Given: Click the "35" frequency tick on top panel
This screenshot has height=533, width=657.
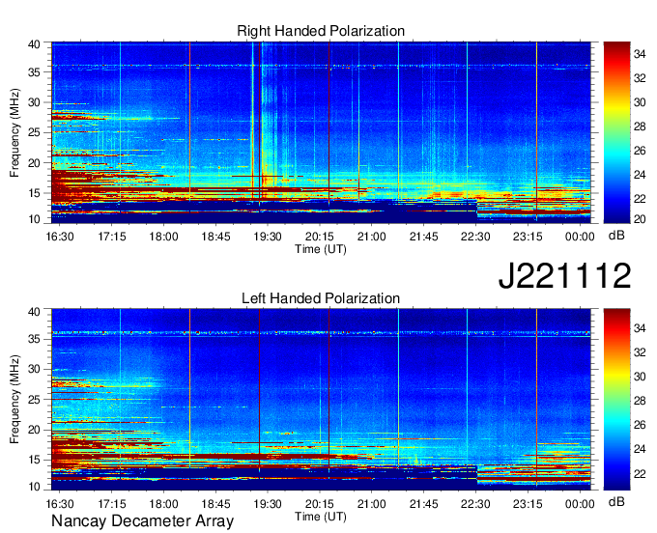Looking at the screenshot, I should tap(35, 72).
